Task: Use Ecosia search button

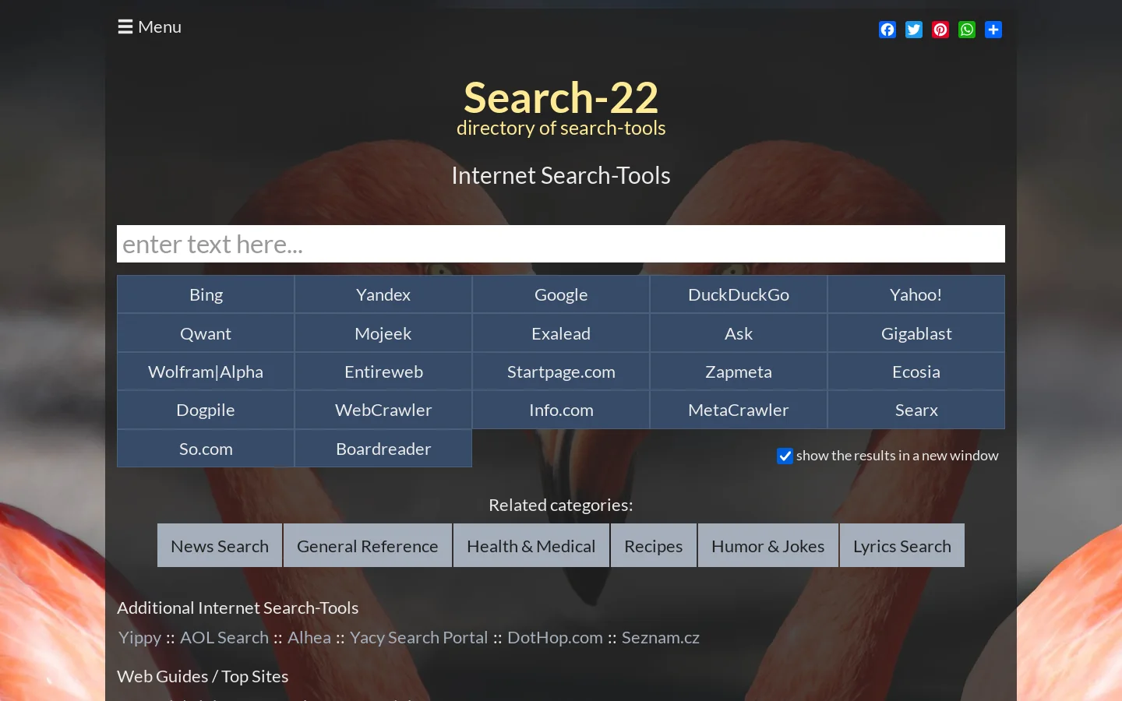Action: (x=916, y=372)
